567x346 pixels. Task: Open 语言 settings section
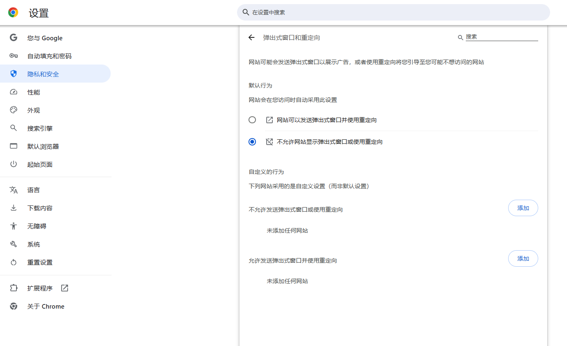coord(55,190)
